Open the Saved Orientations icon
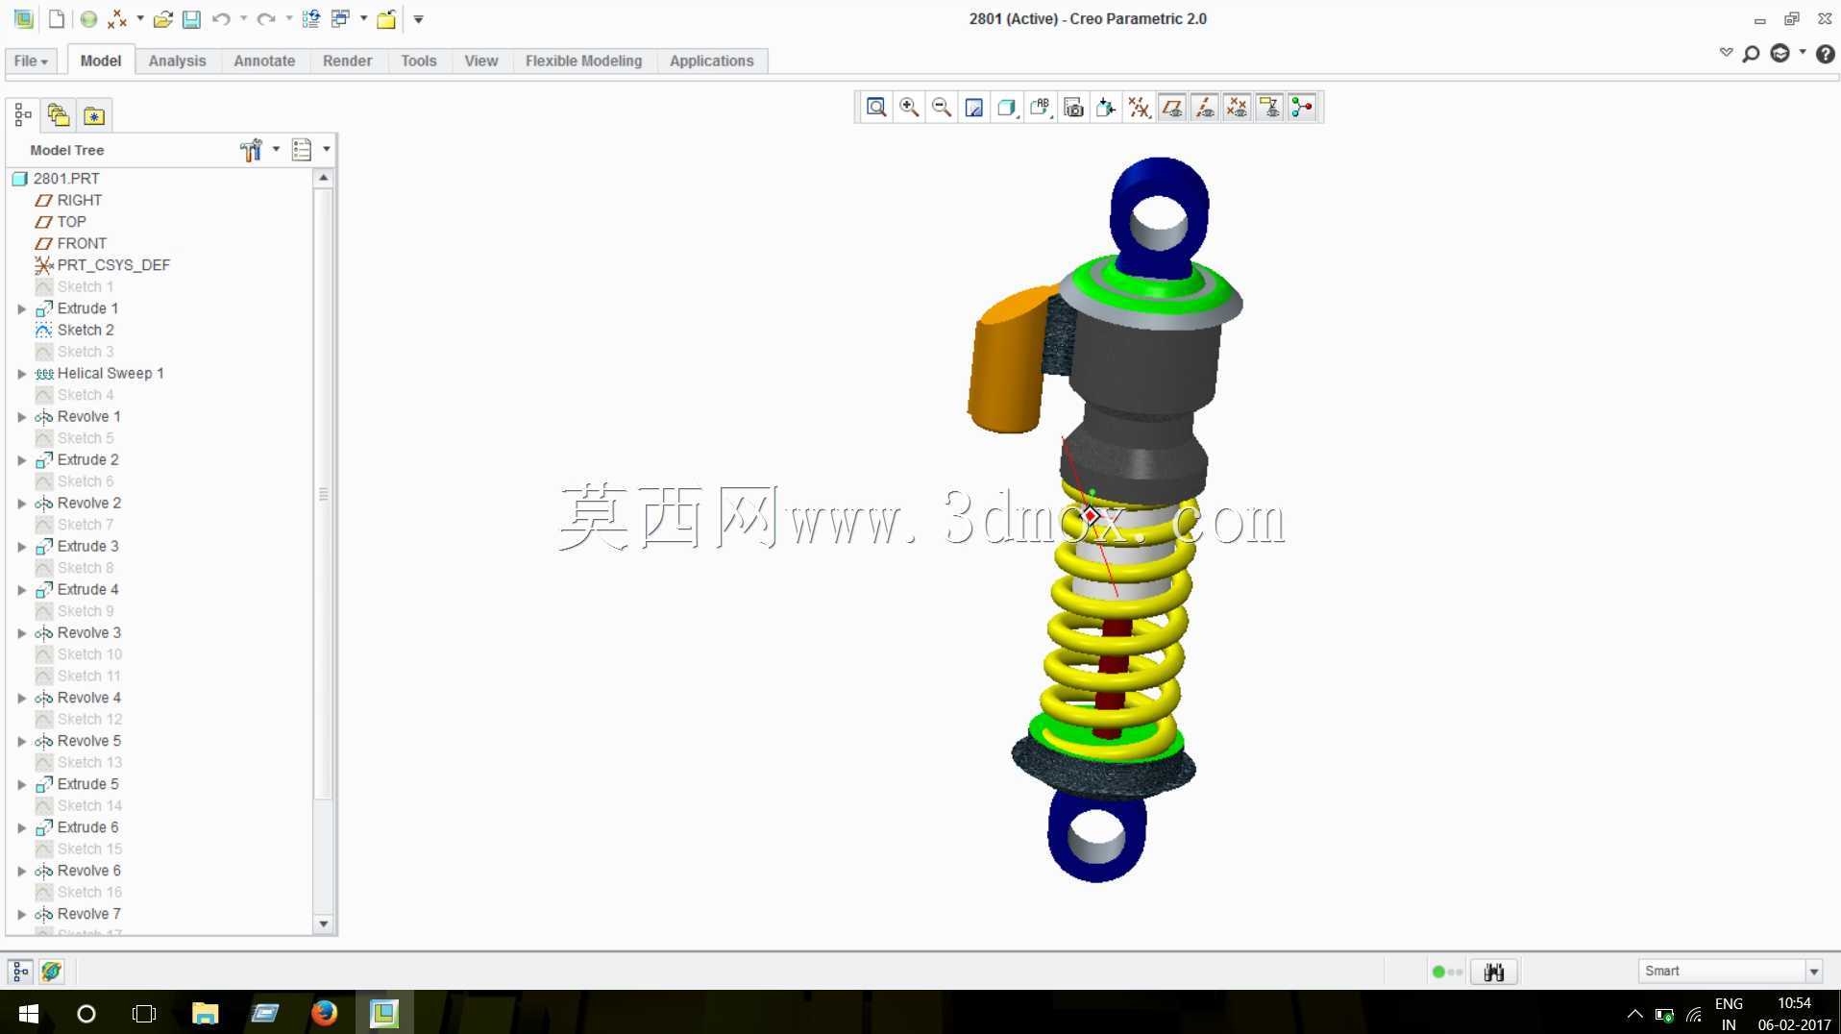 1041,107
